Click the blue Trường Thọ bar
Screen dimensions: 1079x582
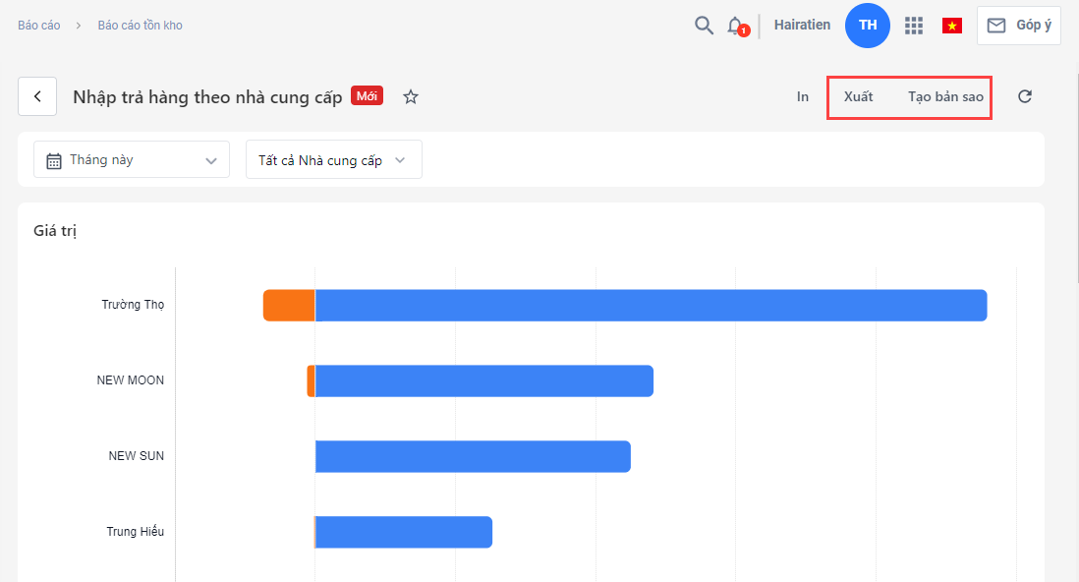click(651, 305)
